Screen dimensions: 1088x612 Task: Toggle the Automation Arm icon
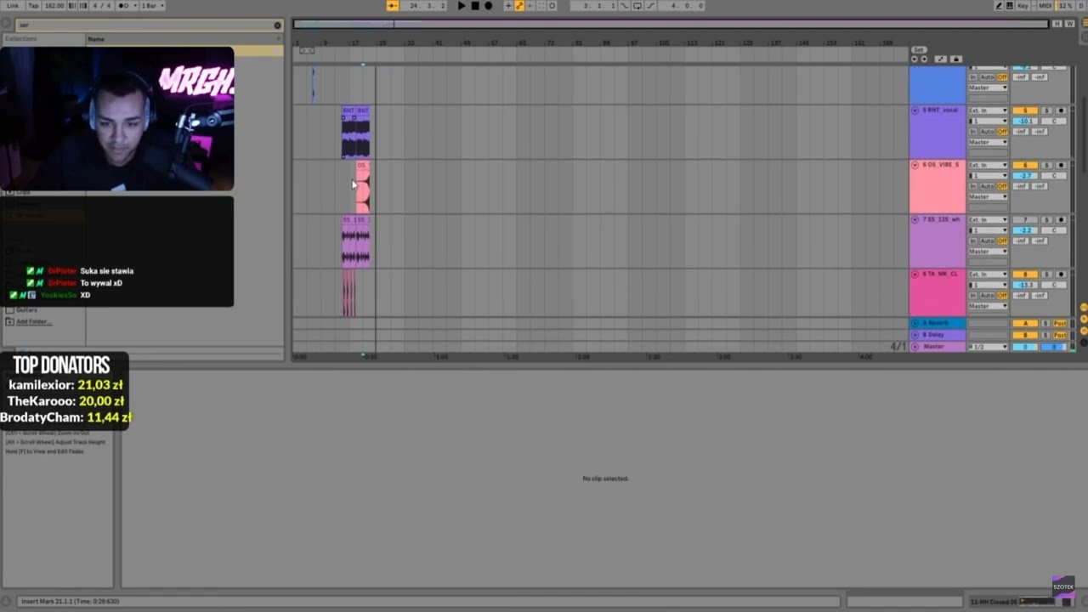(518, 6)
